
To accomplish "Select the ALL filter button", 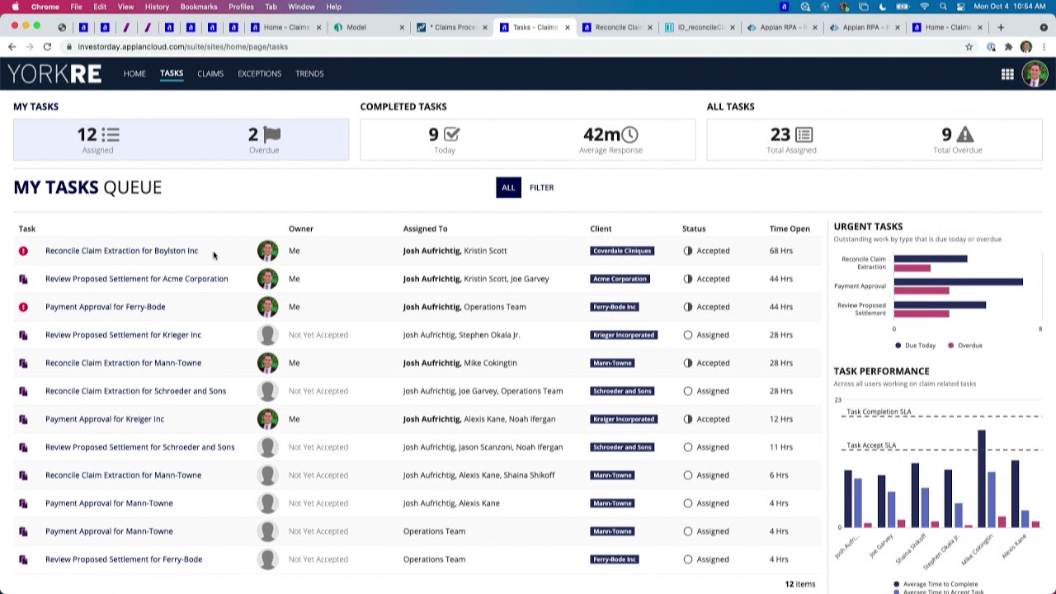I will [x=508, y=187].
